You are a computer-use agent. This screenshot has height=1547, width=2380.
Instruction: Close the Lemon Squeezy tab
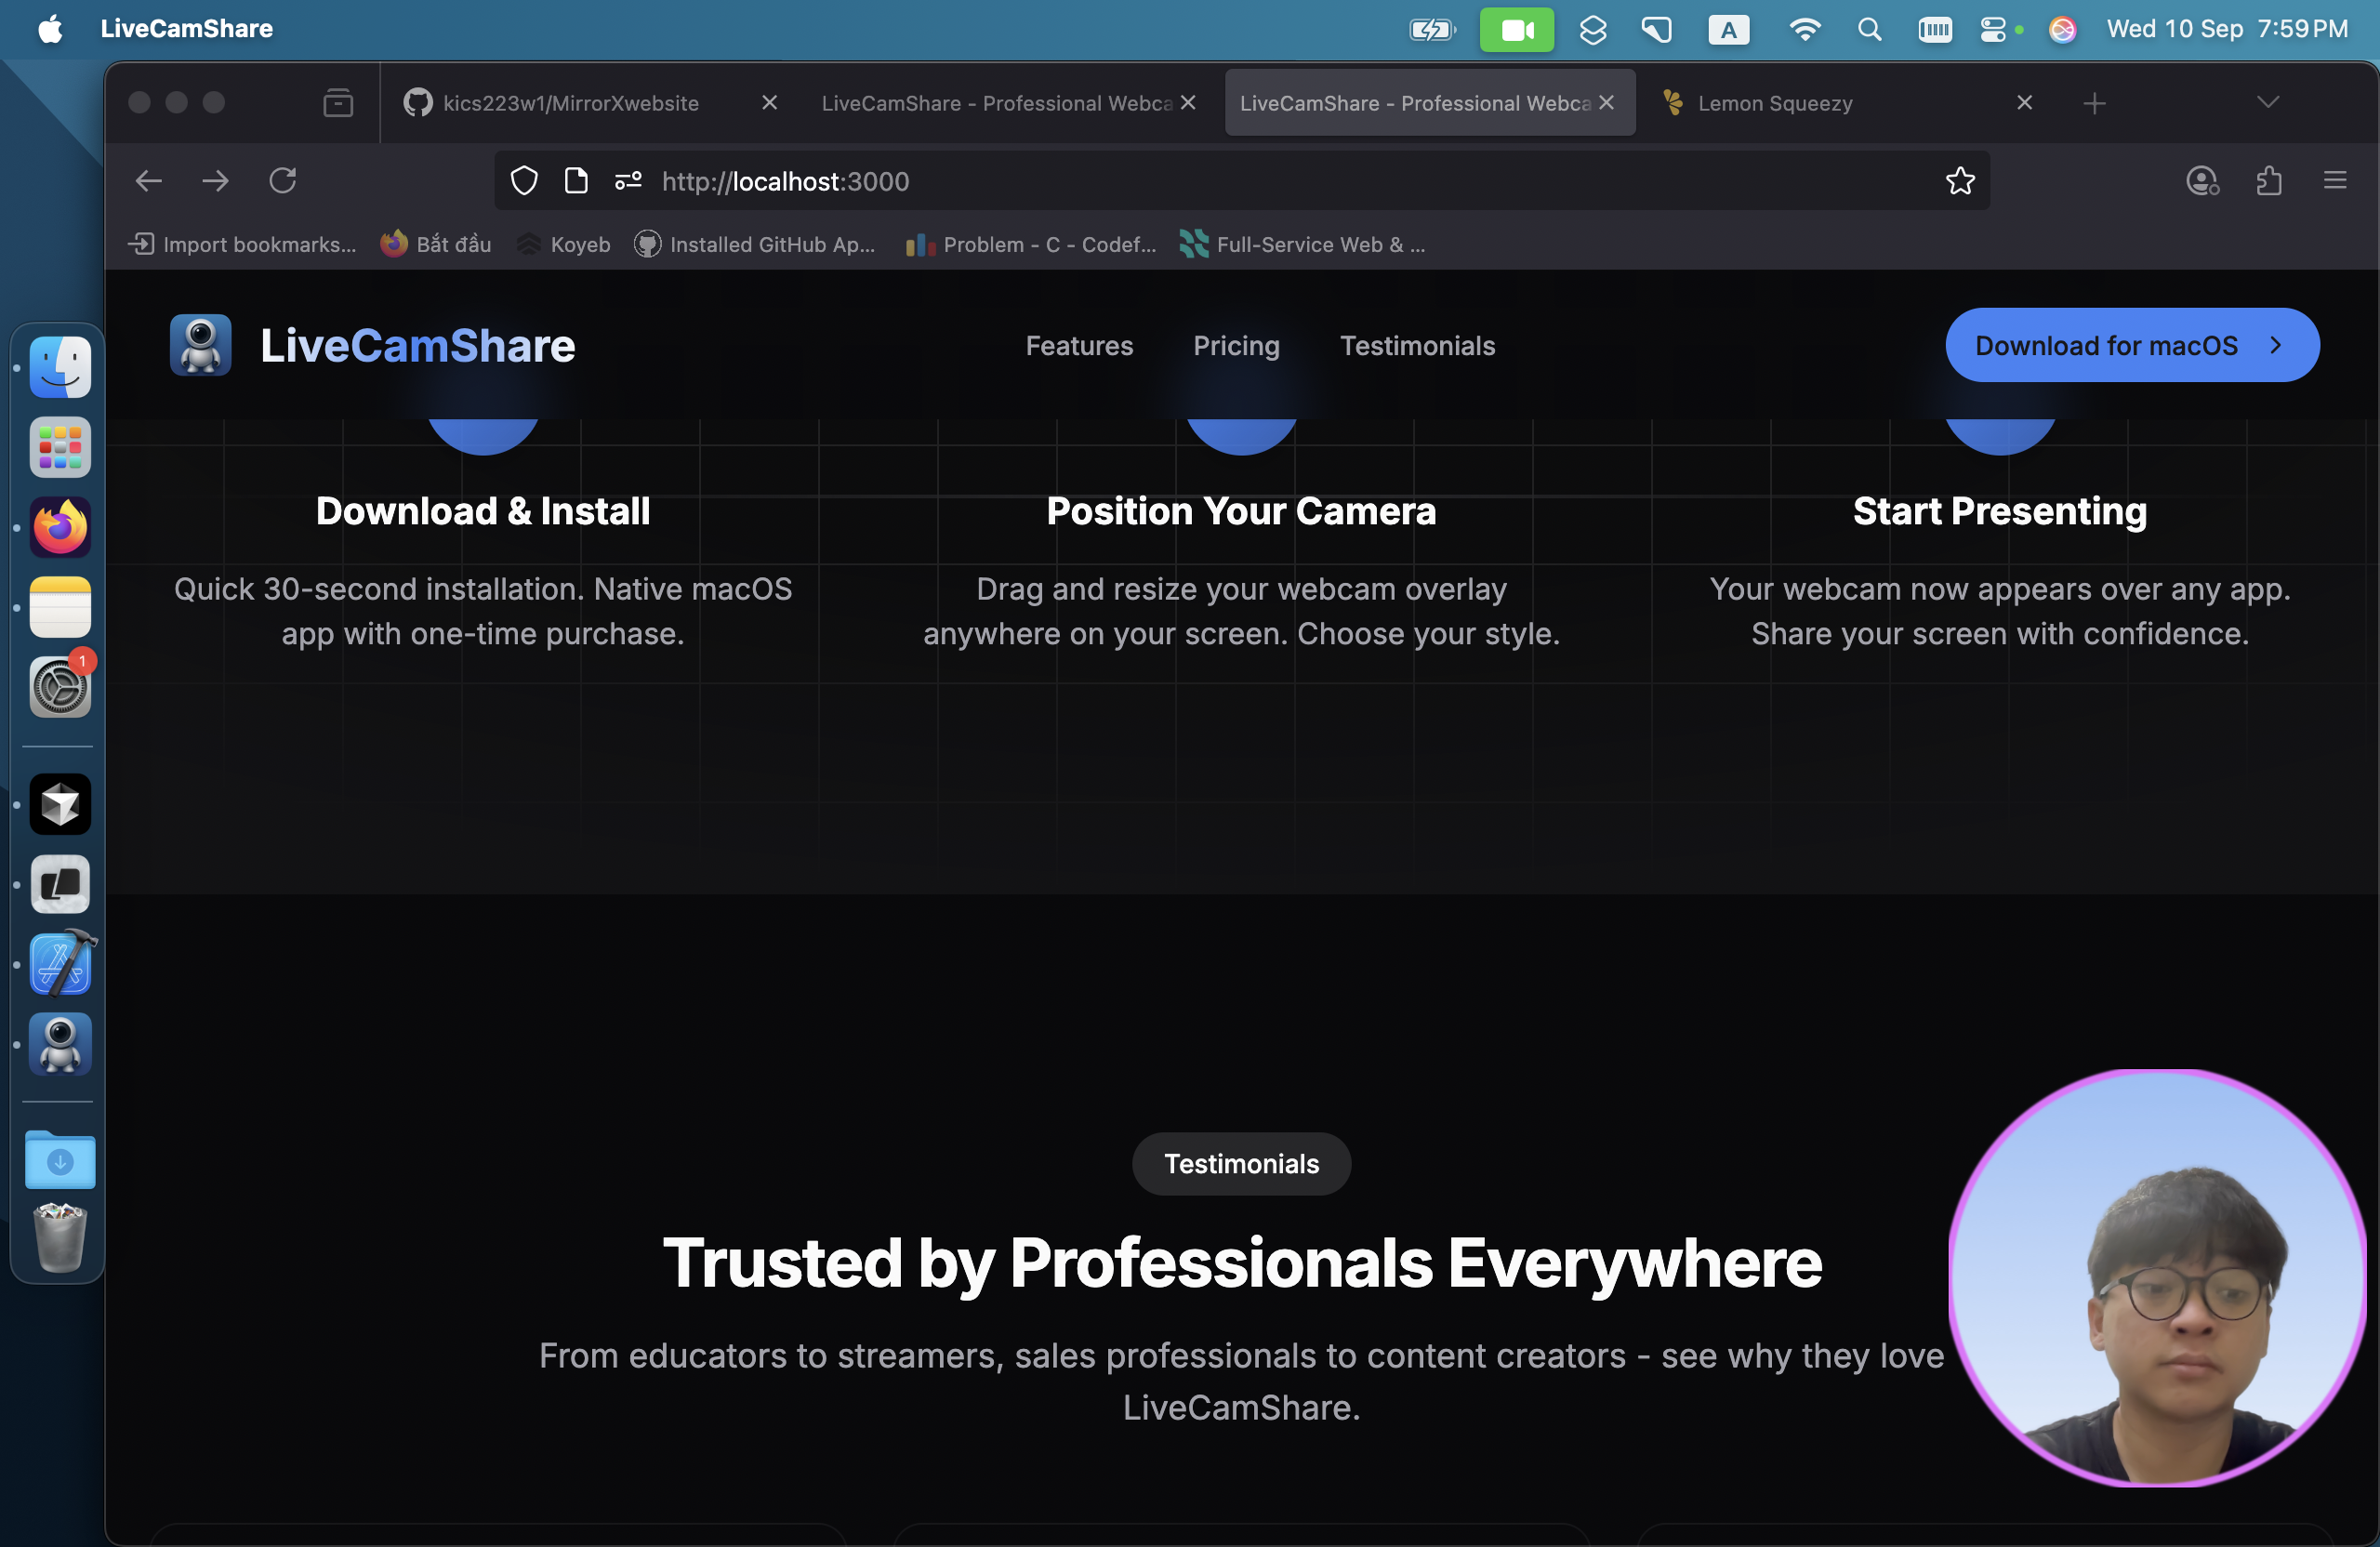click(x=2025, y=103)
